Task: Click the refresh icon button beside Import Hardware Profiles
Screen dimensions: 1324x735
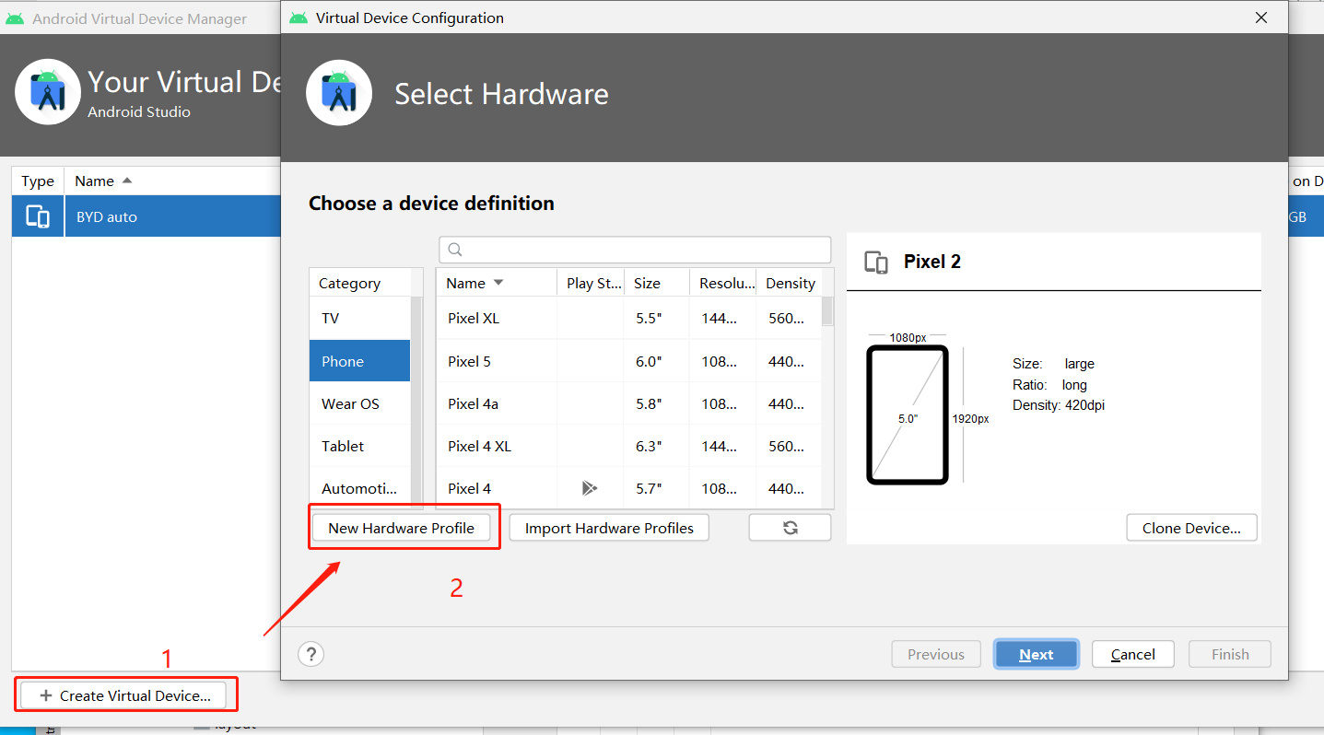Action: [x=790, y=528]
